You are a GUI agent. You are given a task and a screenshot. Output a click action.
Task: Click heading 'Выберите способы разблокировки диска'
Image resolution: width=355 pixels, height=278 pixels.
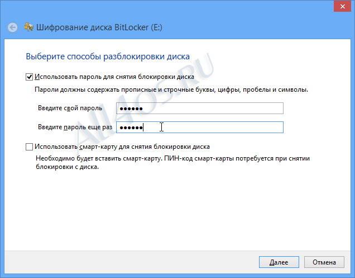point(108,56)
